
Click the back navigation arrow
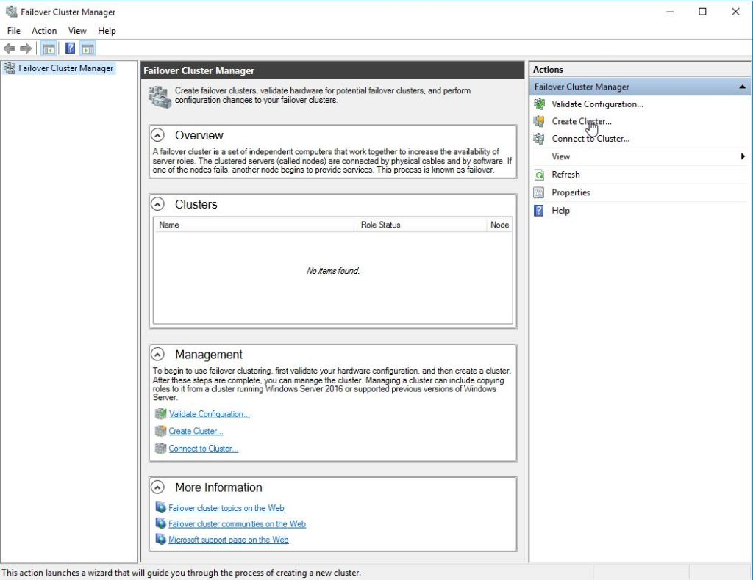click(10, 48)
